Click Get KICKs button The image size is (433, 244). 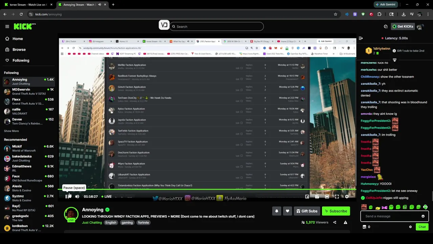click(x=403, y=26)
